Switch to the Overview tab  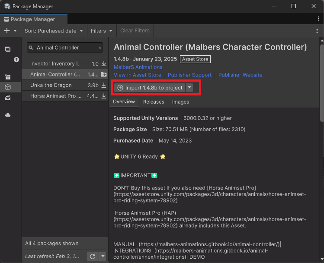tap(124, 101)
